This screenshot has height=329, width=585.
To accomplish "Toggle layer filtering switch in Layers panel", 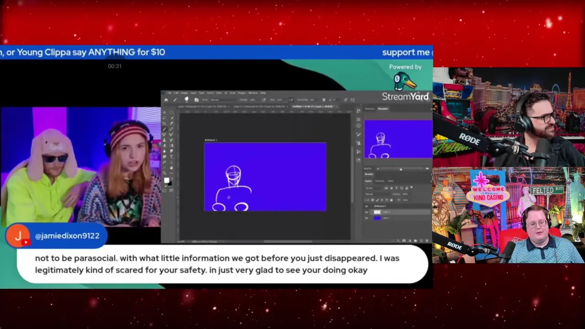I will coord(411,187).
